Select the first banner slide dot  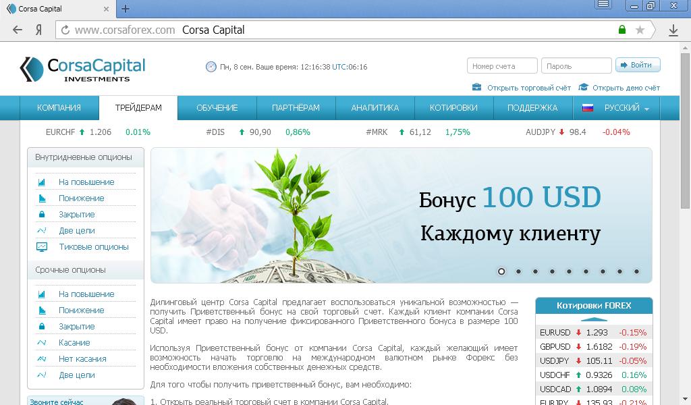[501, 271]
